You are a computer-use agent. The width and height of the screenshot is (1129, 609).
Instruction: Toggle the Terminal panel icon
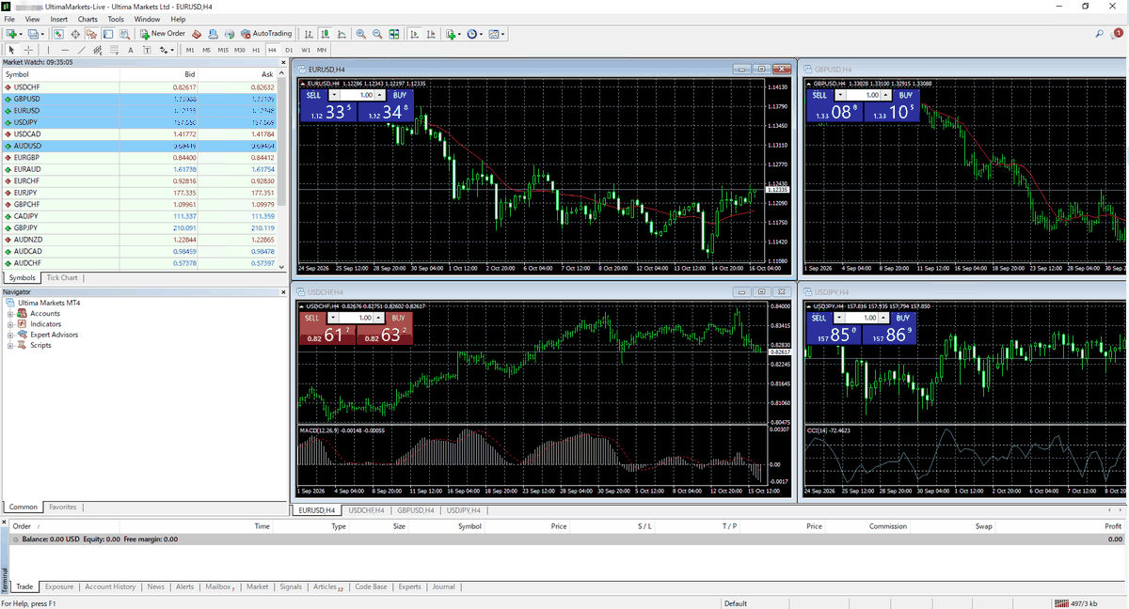[x=108, y=34]
